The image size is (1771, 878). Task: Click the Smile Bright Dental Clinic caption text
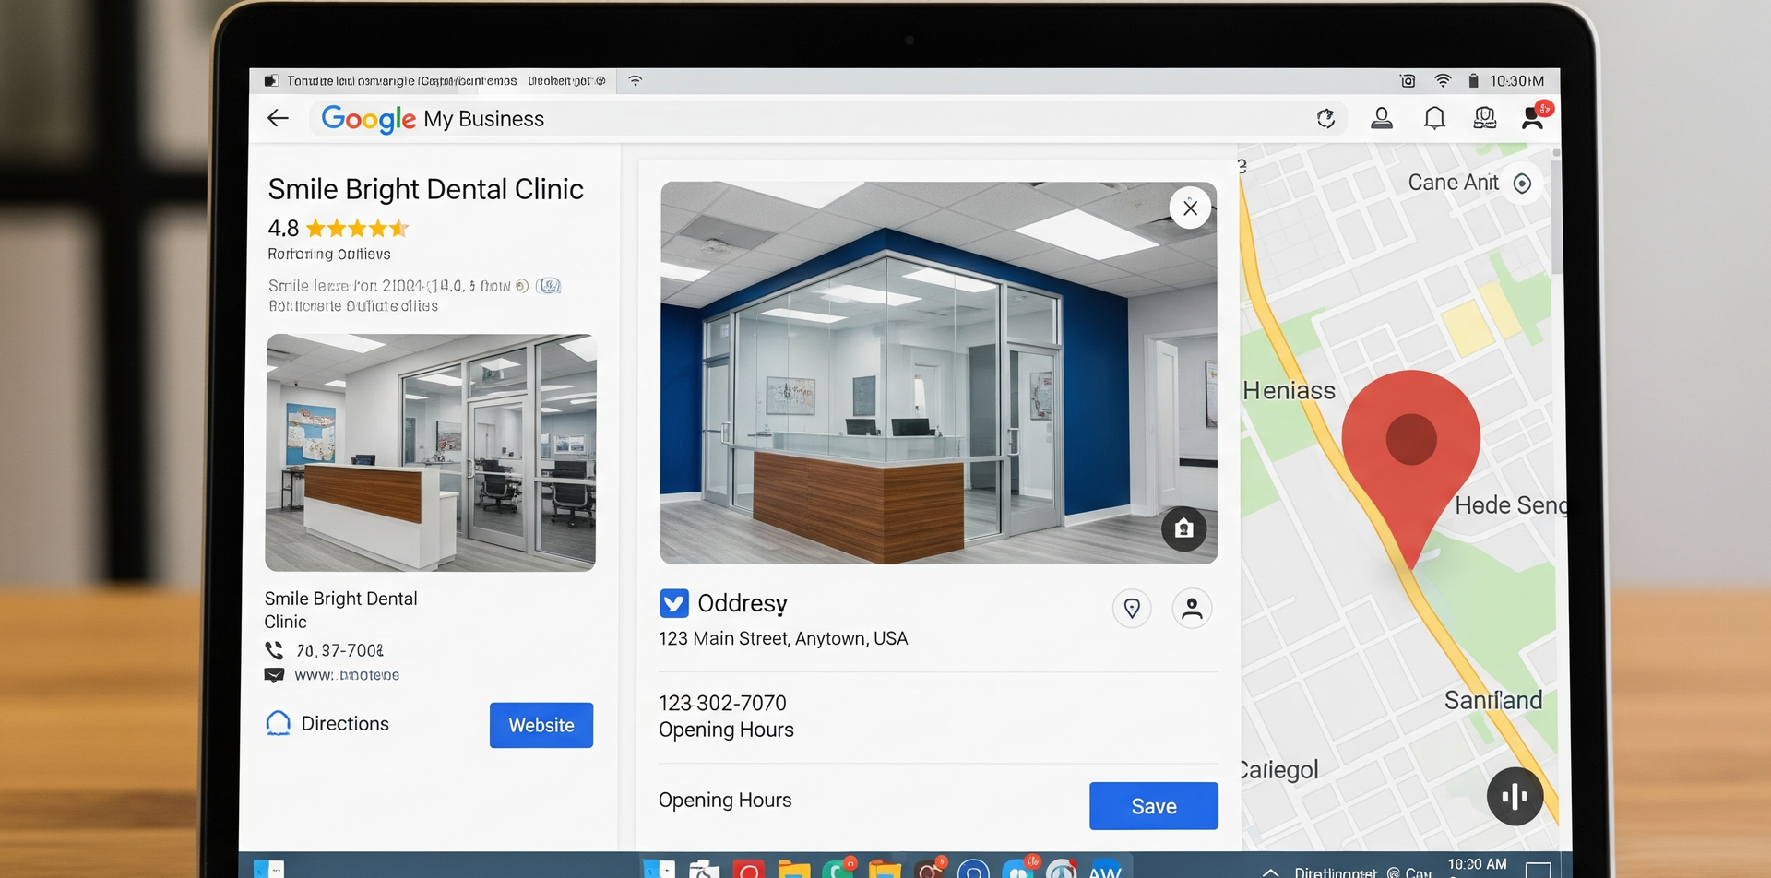click(x=340, y=610)
